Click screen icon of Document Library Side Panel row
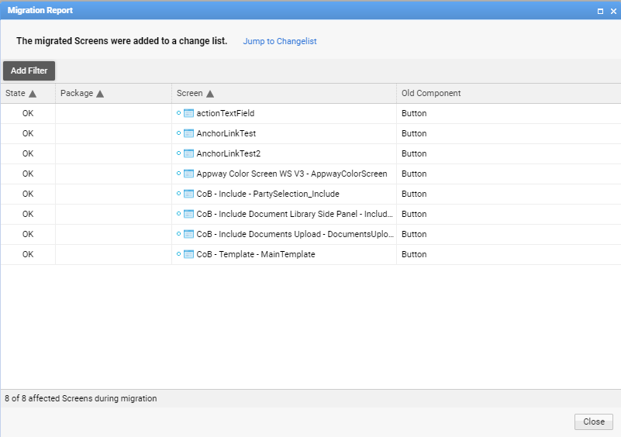The height and width of the screenshot is (437, 621). click(x=189, y=214)
